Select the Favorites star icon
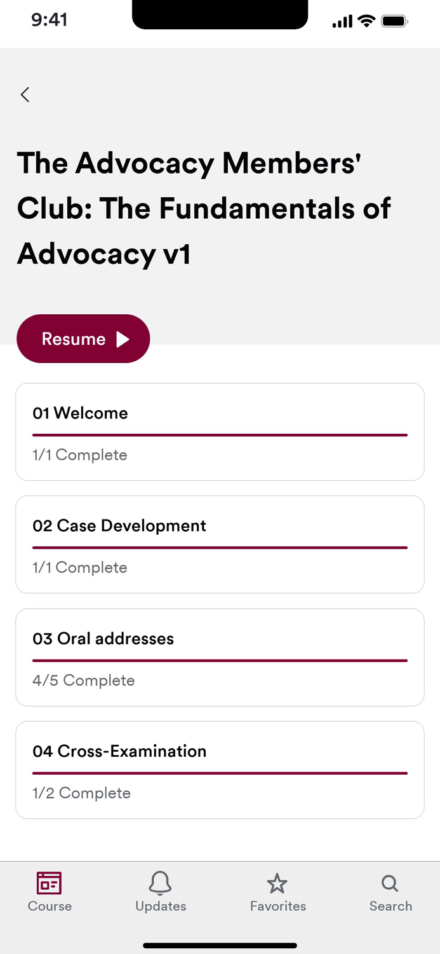440x954 pixels. pos(277,883)
